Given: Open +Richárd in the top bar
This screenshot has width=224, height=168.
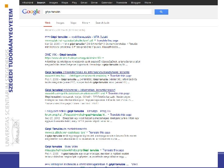Looking at the screenshot, I should pyautogui.click(x=28, y=2).
